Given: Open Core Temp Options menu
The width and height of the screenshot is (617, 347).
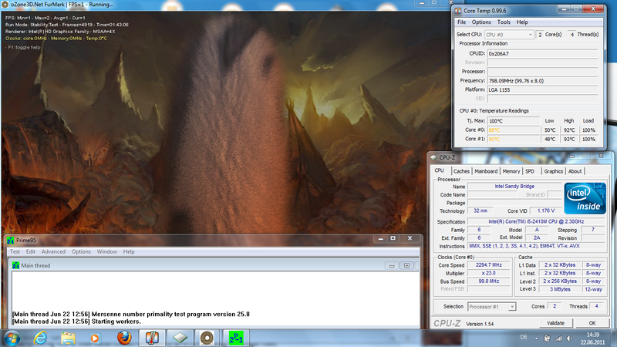Looking at the screenshot, I should [481, 22].
